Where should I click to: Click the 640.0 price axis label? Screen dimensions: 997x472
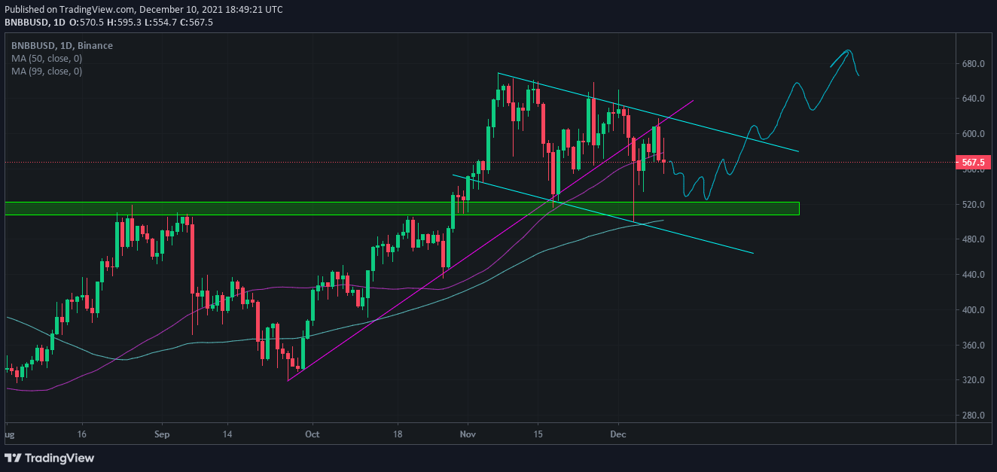pyautogui.click(x=974, y=99)
